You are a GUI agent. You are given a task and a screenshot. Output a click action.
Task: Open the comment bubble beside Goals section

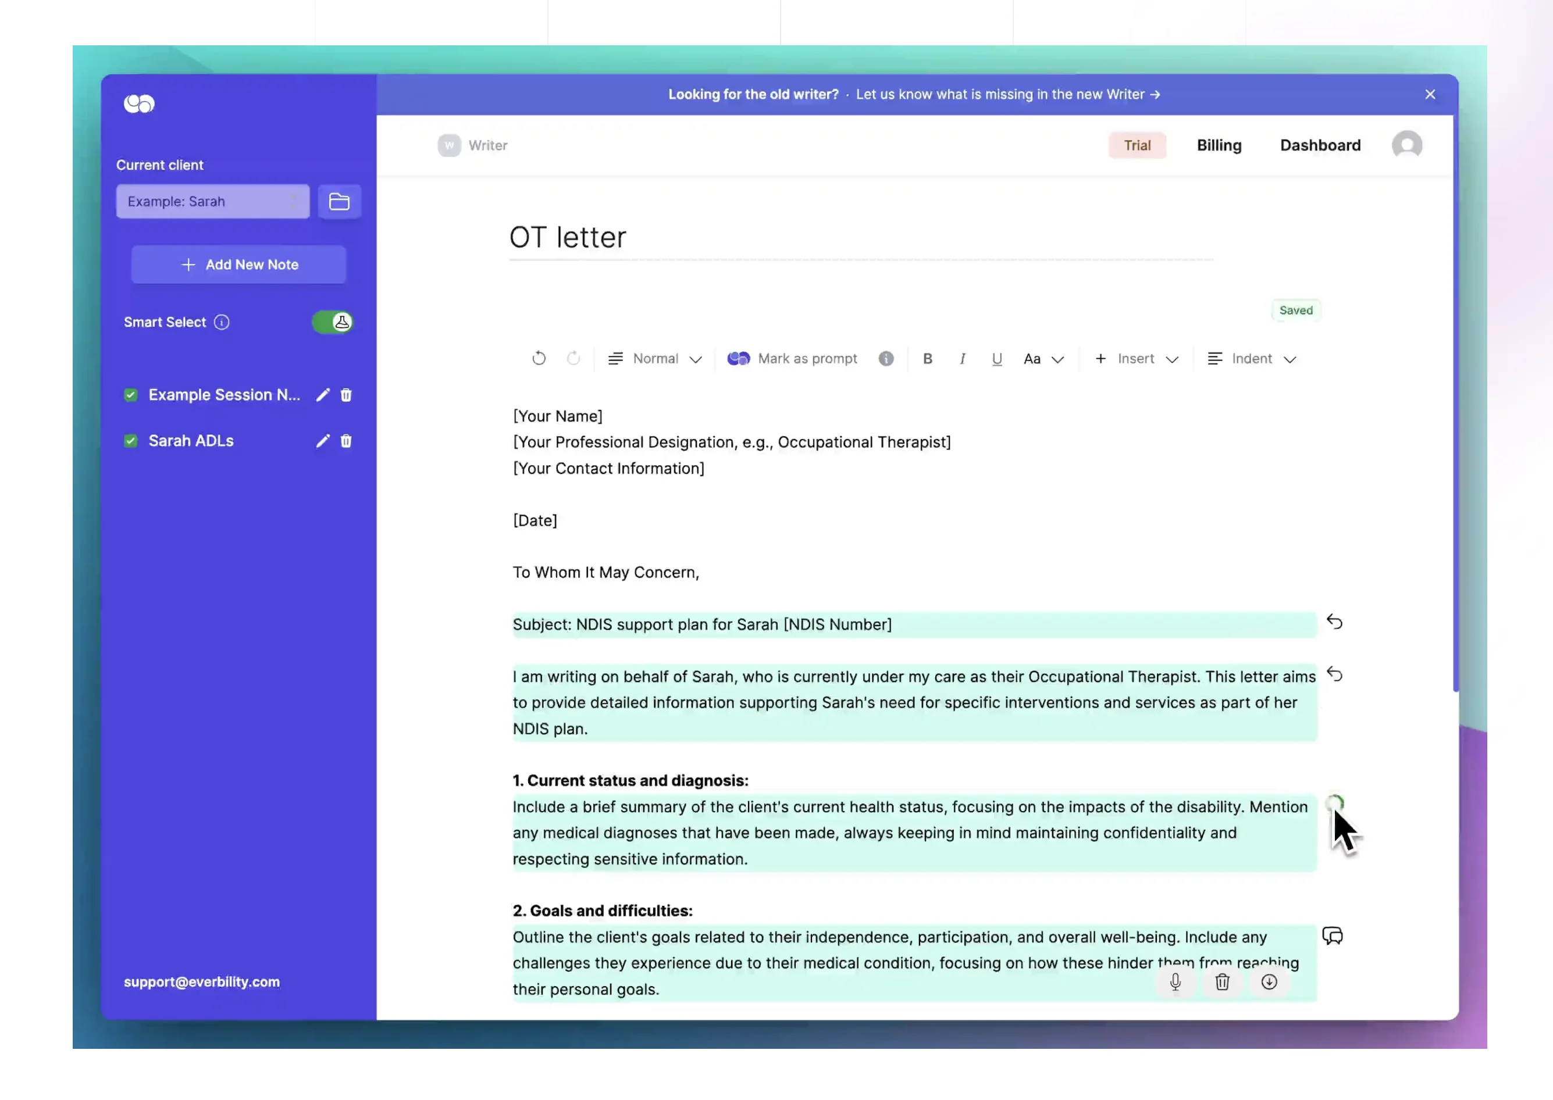1334,936
